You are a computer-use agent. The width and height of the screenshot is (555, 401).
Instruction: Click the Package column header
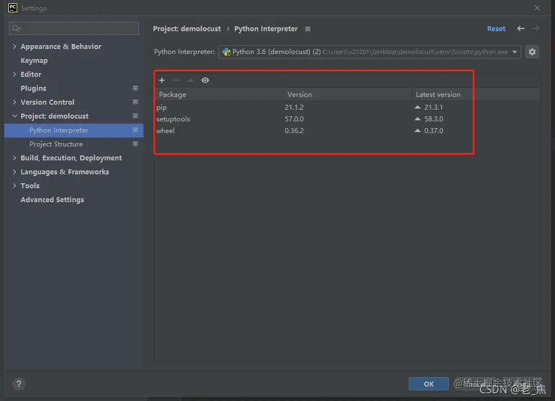tap(219, 94)
